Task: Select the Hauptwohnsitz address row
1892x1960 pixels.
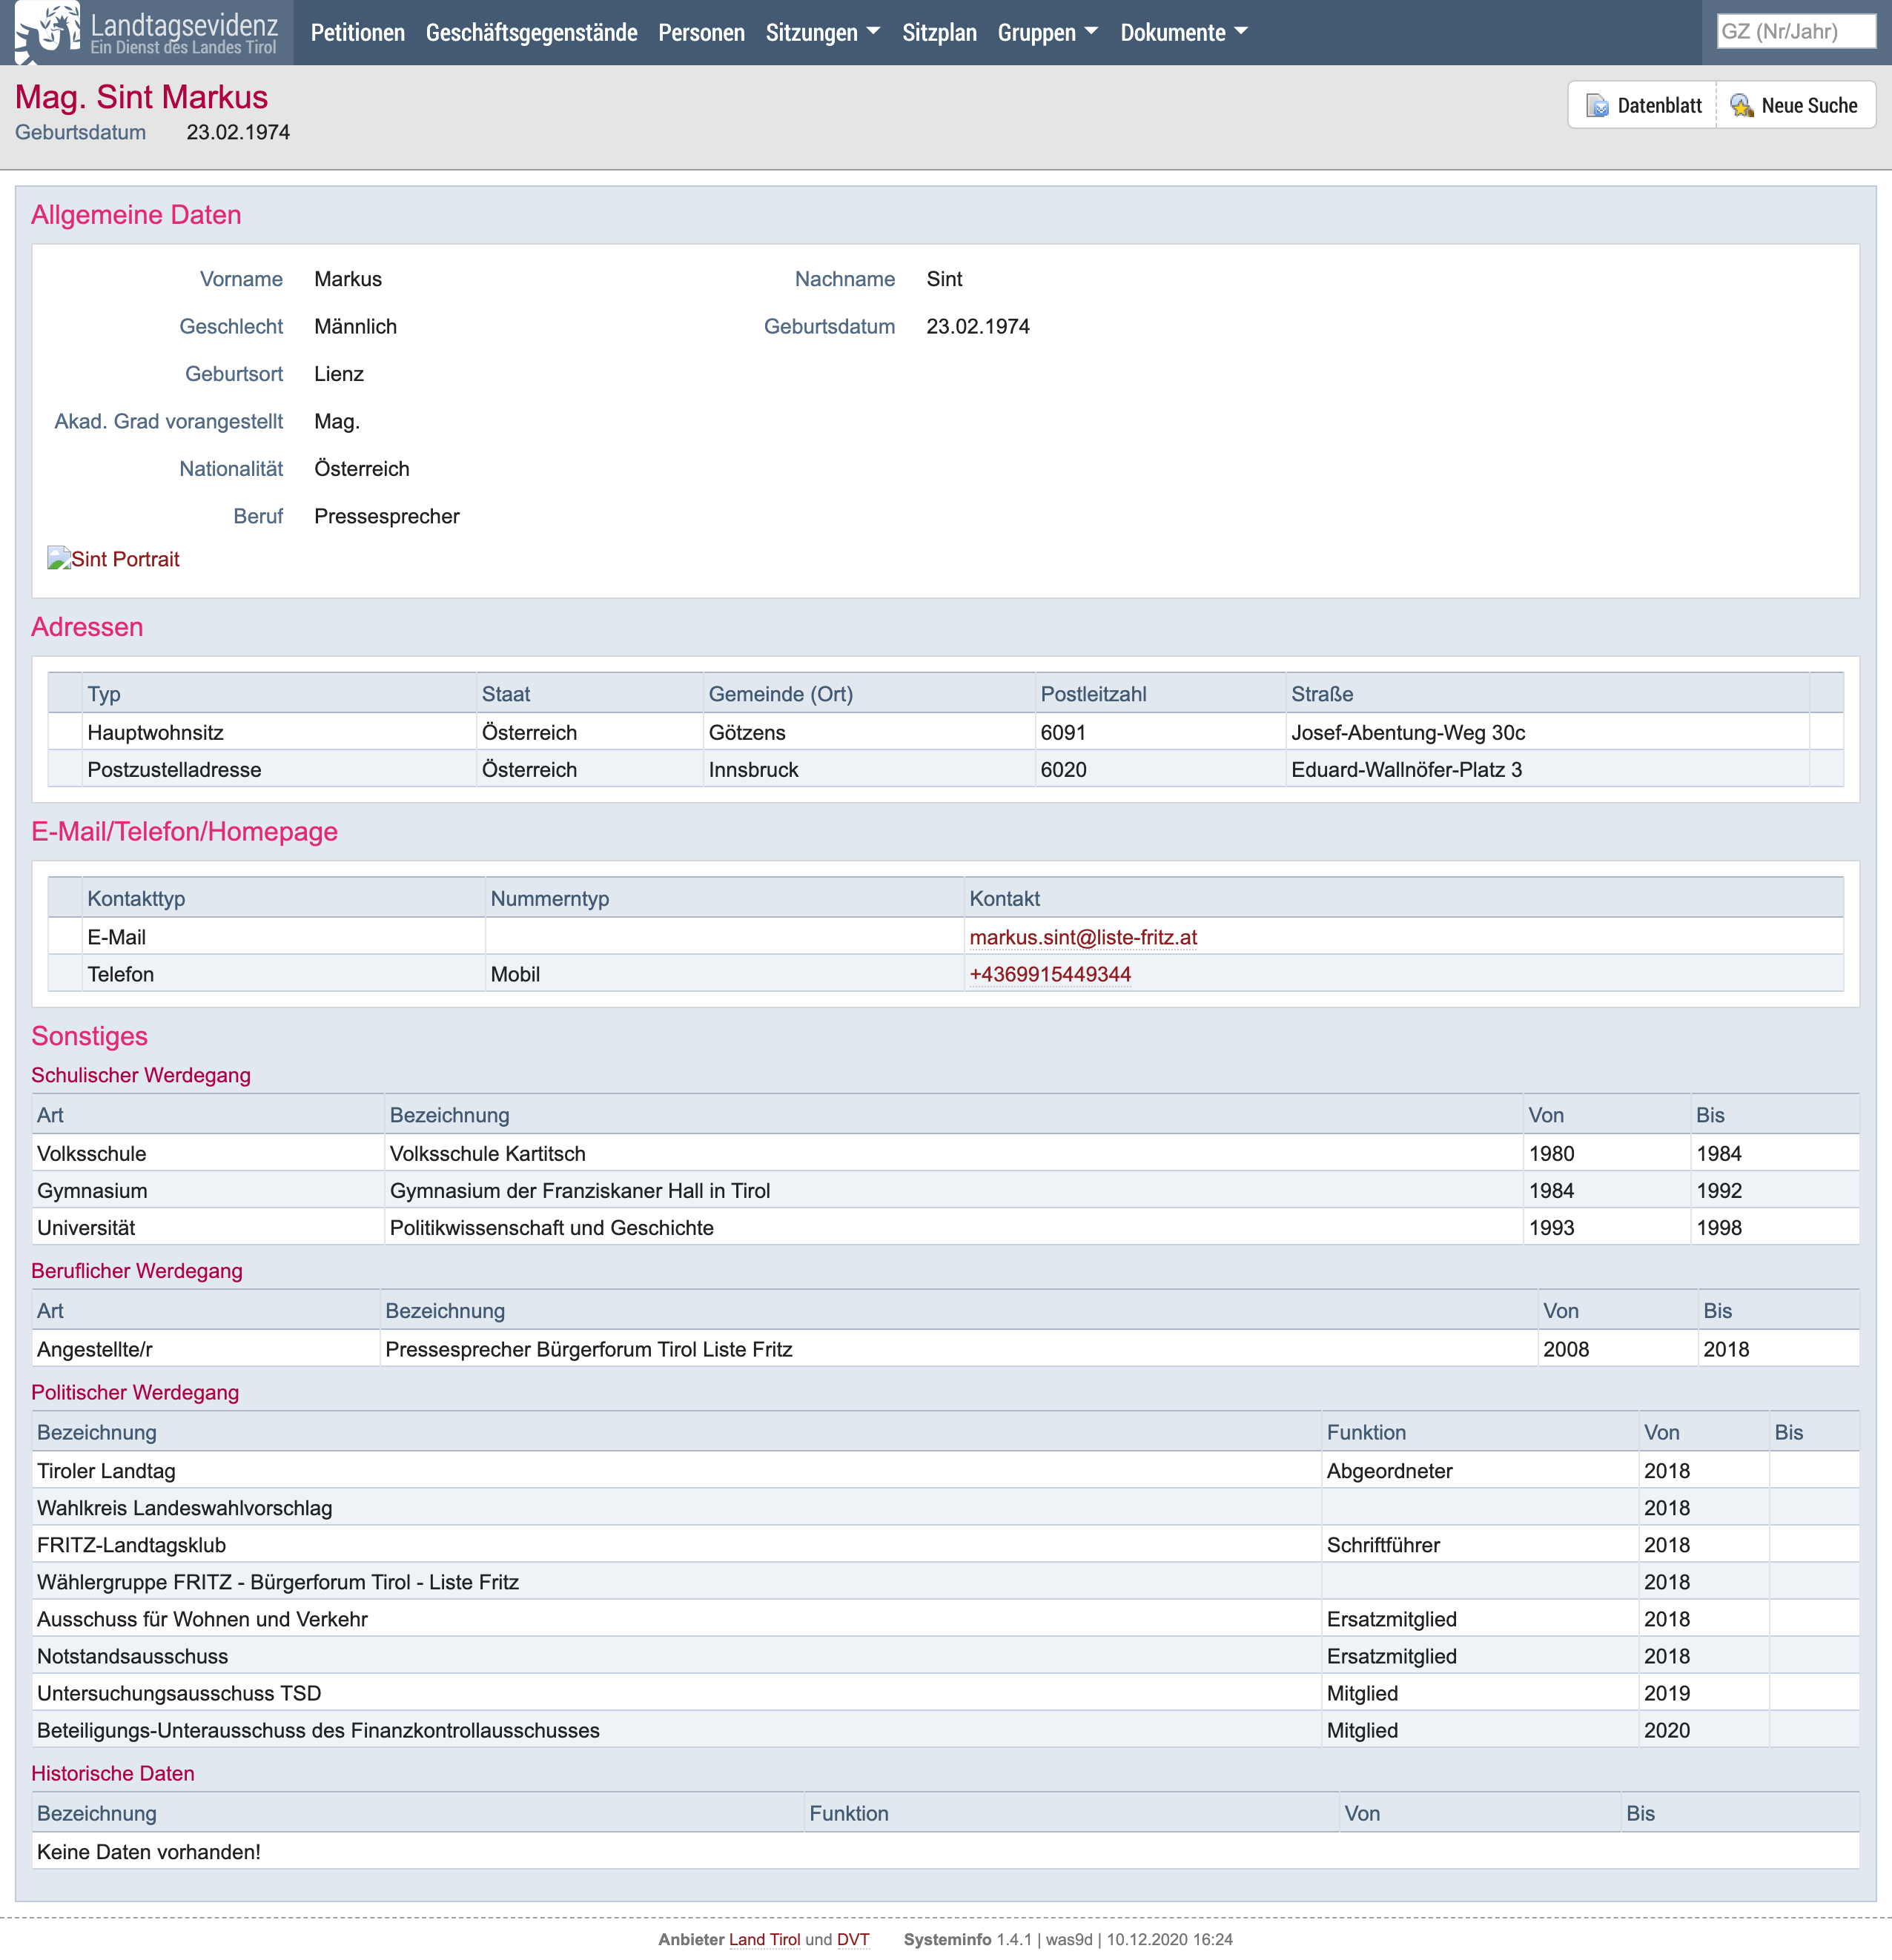Action: click(945, 732)
